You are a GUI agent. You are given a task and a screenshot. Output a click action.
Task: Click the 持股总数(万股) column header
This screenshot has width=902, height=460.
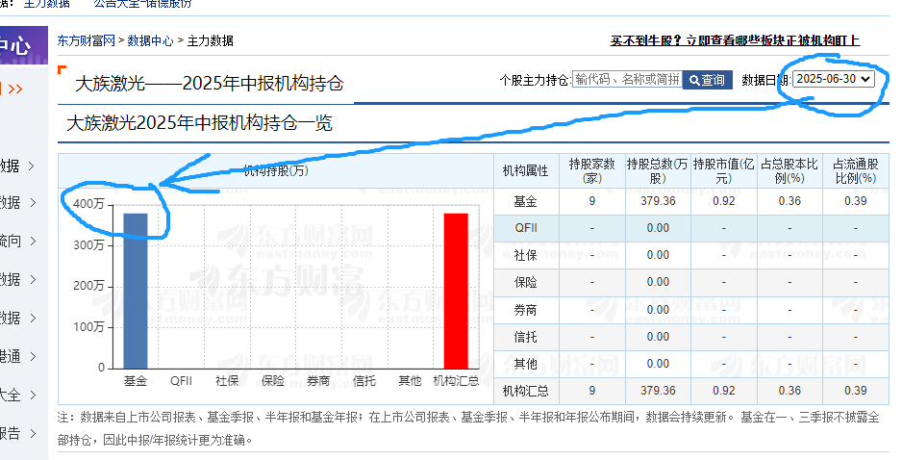coord(658,171)
